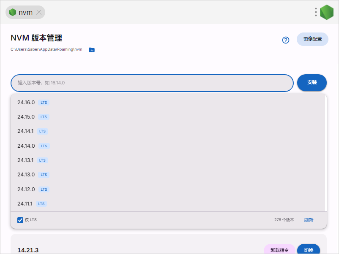
Task: Click the installed version 14.21.3 heading
Action: [x=28, y=250]
